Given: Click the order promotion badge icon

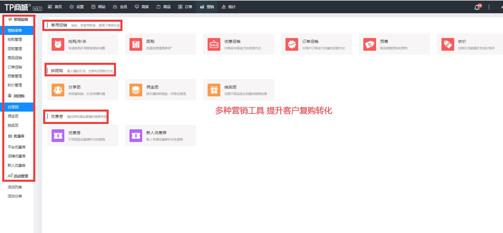Looking at the screenshot, I should coord(292,44).
